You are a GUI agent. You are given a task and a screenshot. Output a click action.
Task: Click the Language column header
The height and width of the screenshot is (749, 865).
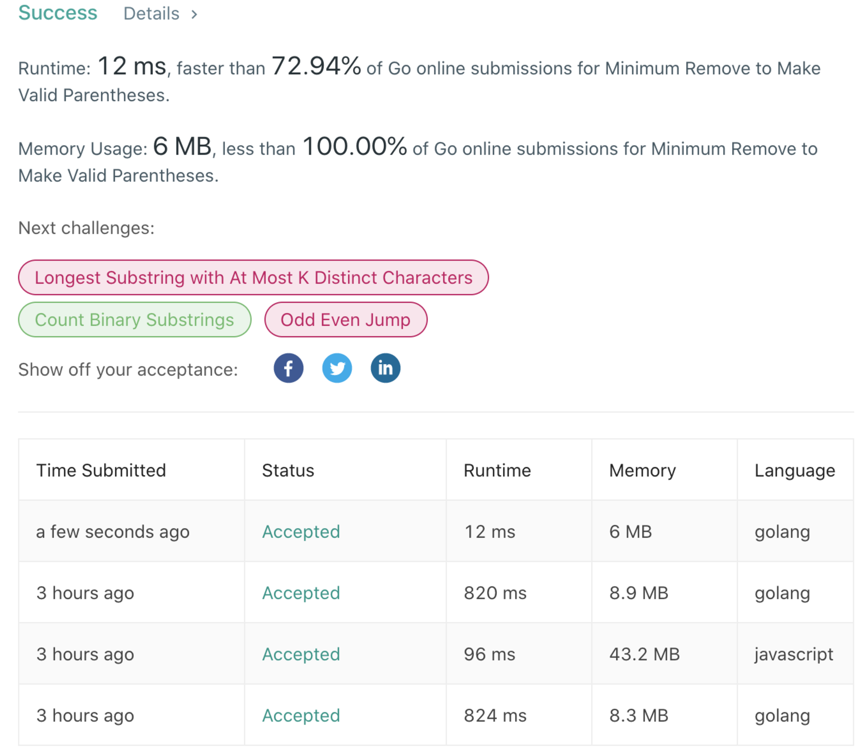[795, 470]
